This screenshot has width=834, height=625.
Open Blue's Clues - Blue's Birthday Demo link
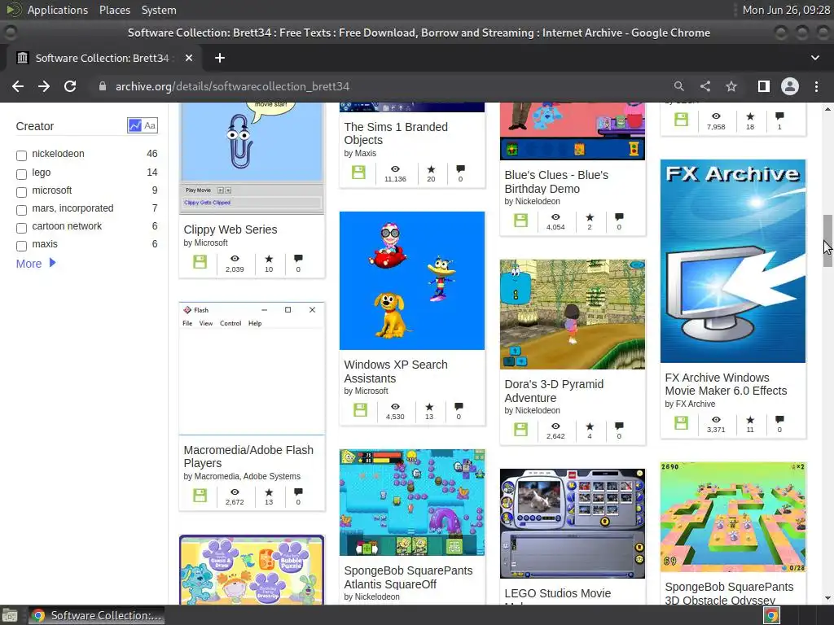(x=556, y=181)
